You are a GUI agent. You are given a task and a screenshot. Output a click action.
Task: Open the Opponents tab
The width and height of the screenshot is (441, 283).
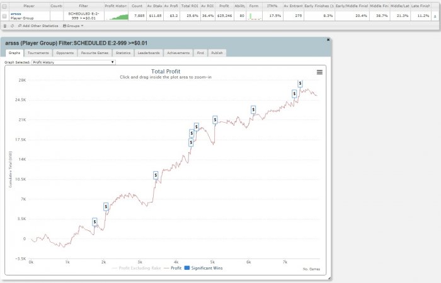[65, 53]
